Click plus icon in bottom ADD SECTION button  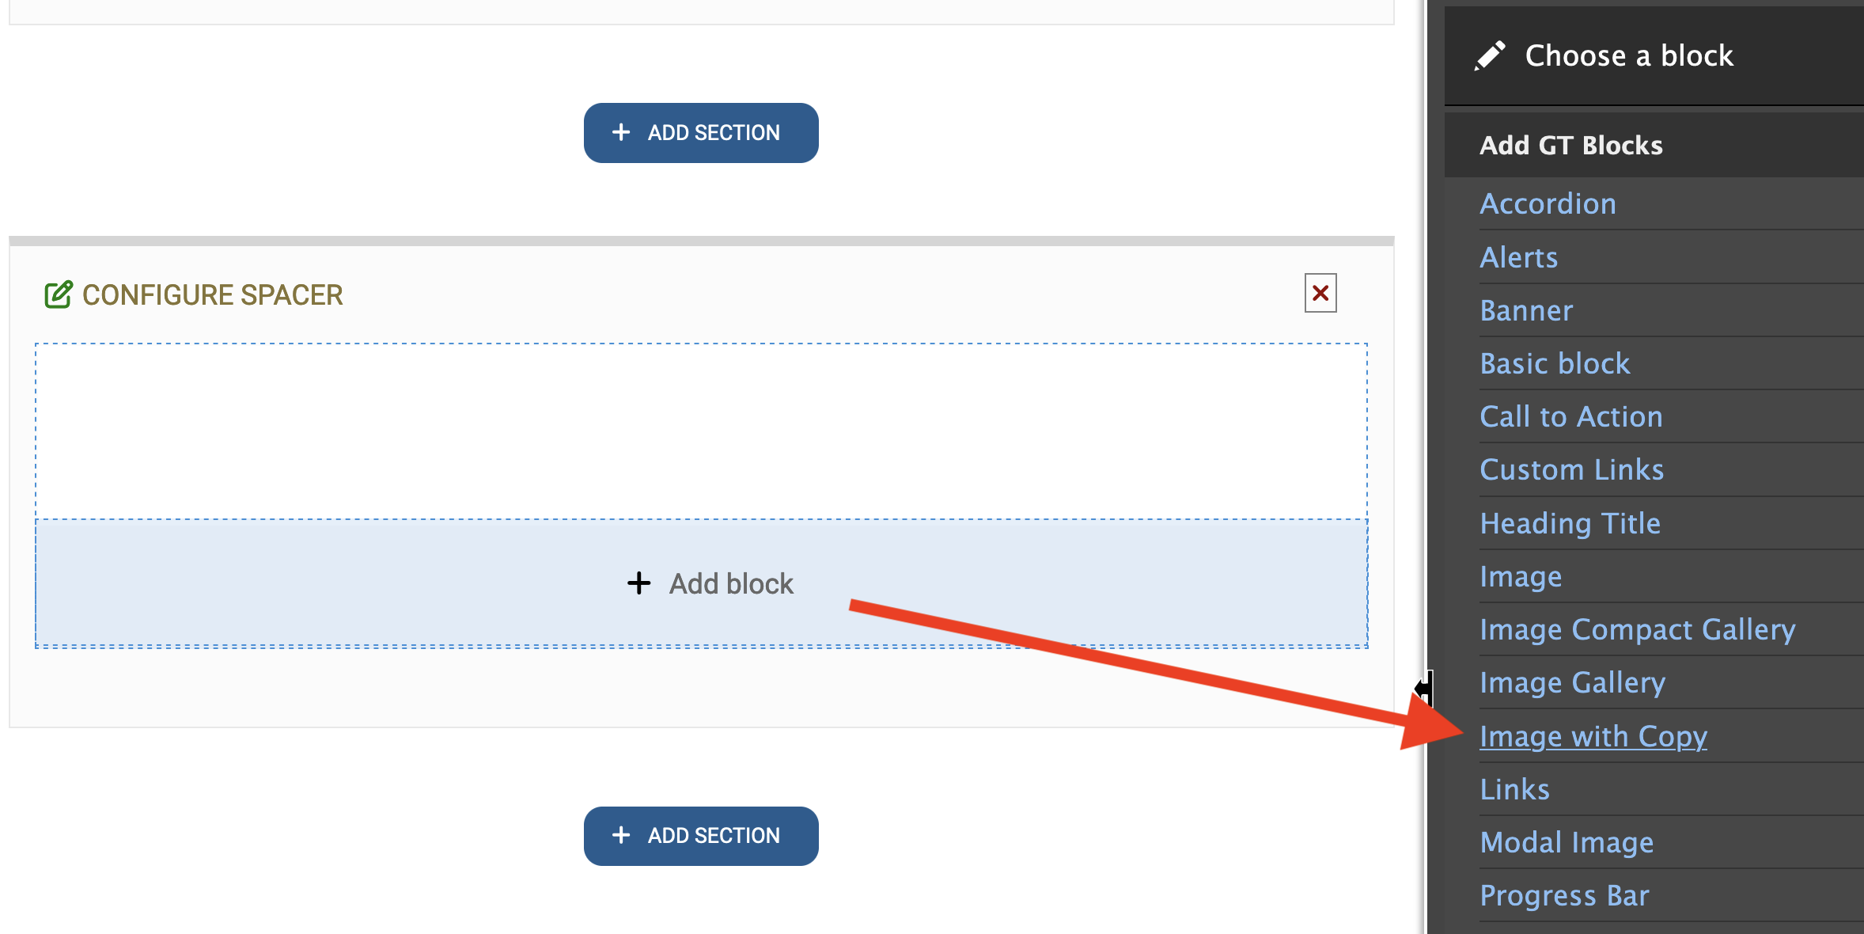(x=621, y=835)
